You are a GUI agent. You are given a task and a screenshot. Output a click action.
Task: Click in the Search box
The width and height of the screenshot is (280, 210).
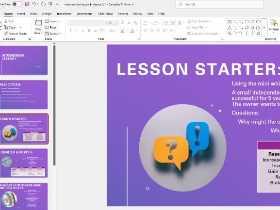click(x=219, y=4)
